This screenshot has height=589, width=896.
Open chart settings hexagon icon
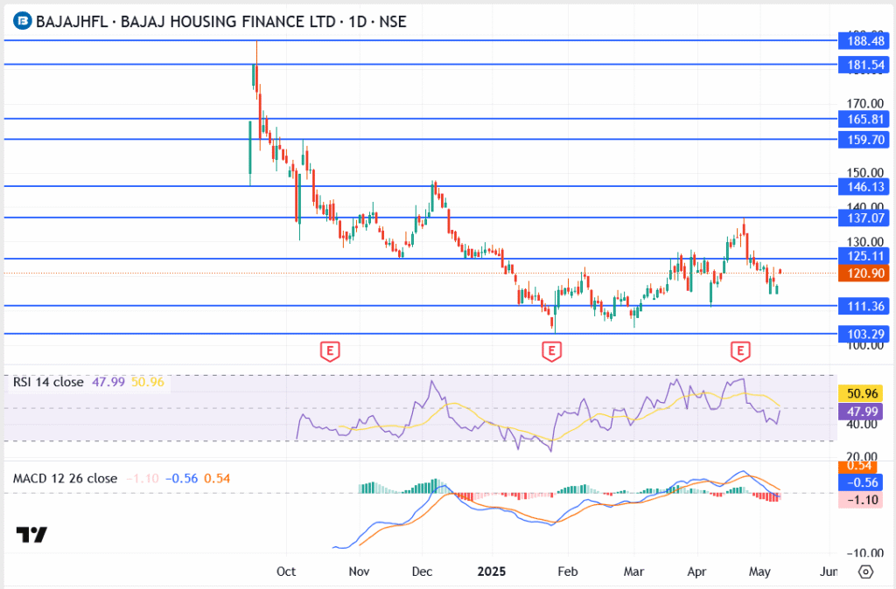(x=865, y=572)
